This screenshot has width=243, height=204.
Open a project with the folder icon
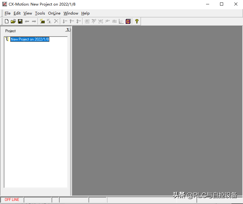tap(13, 21)
